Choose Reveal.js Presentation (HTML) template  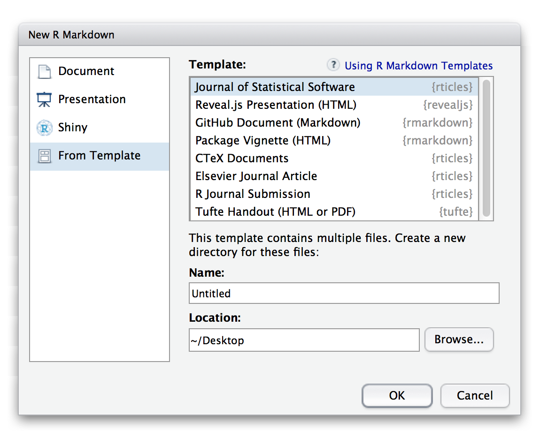pos(334,105)
